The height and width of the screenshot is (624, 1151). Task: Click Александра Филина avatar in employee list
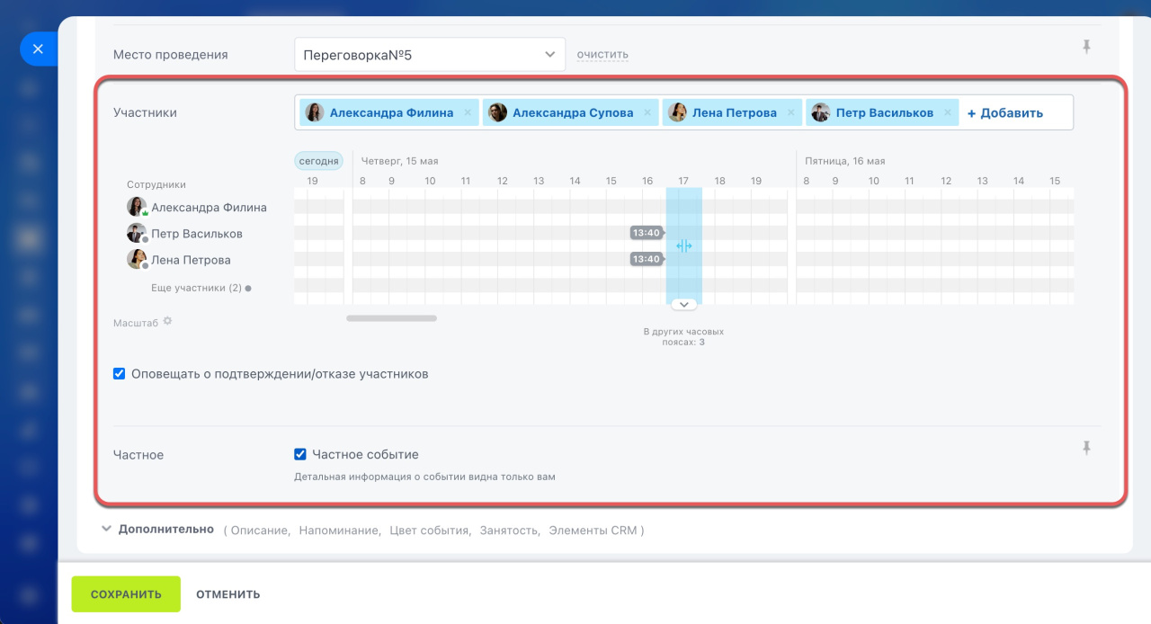pos(137,207)
